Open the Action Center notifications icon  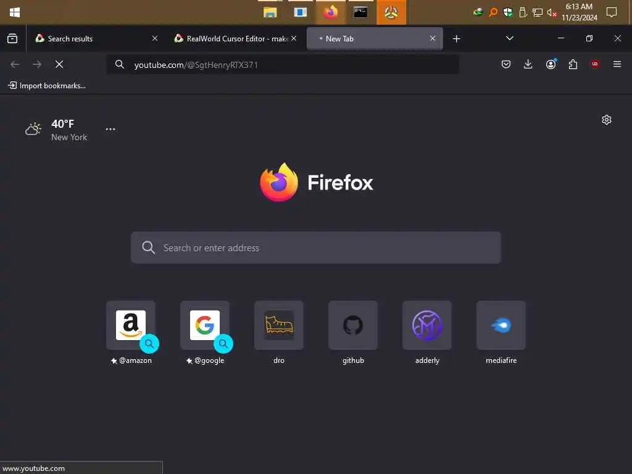click(x=612, y=12)
